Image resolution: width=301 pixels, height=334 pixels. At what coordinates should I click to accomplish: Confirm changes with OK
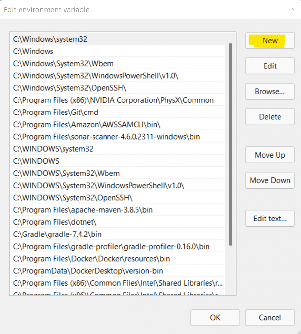pos(215,317)
